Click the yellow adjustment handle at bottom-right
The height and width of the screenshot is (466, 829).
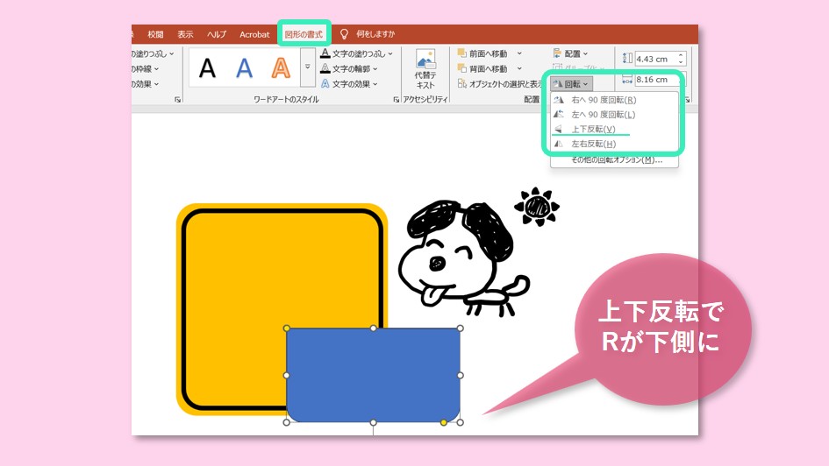[x=444, y=423]
